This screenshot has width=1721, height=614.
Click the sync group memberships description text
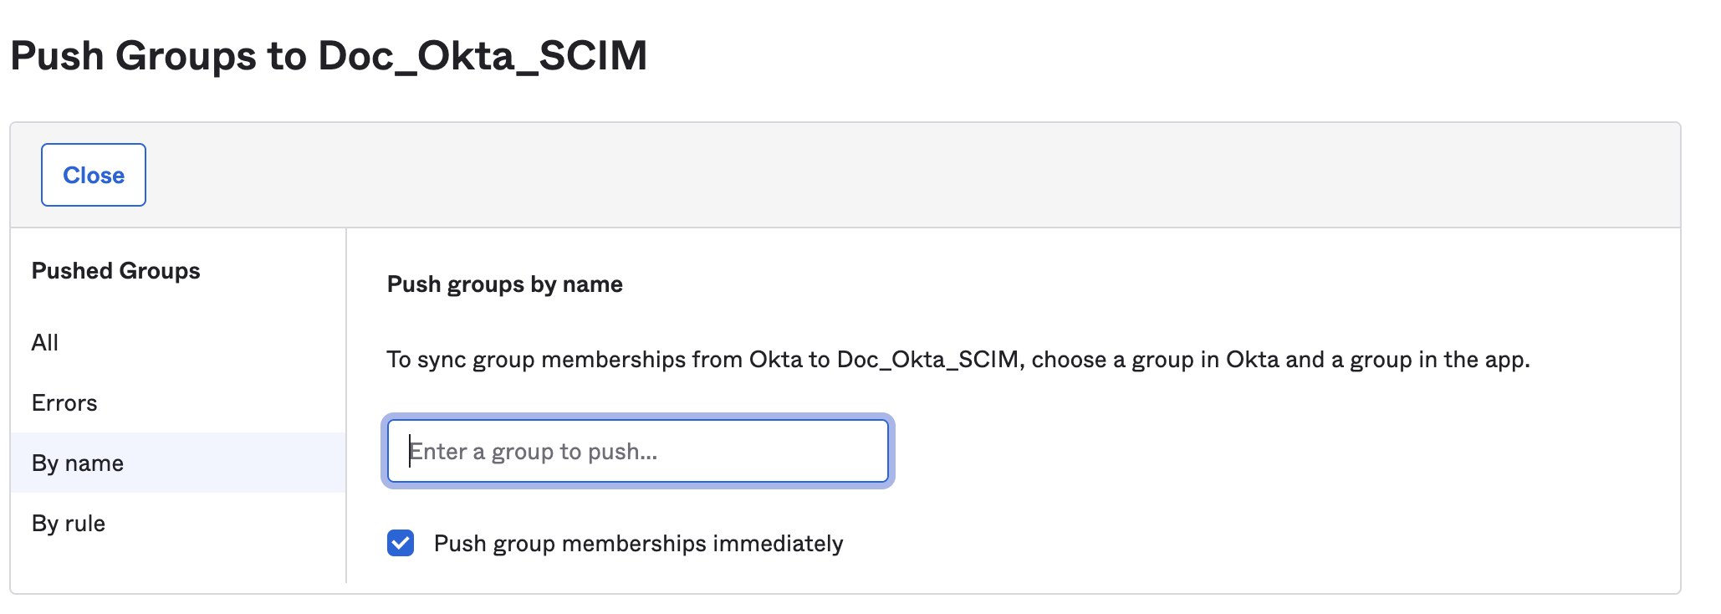pyautogui.click(x=958, y=360)
